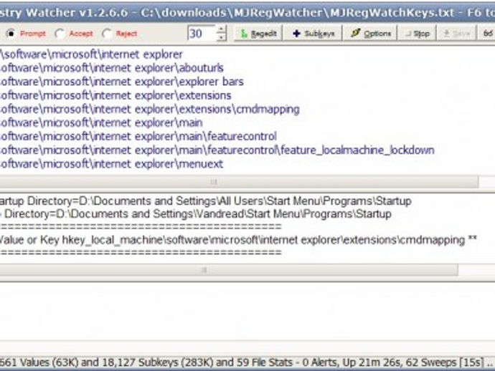
Task: Select the 'main\featurecontrol' key row
Action: [x=138, y=136]
